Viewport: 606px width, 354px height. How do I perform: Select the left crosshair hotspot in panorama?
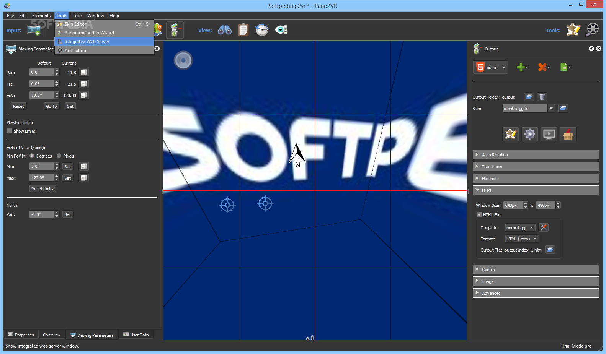(x=227, y=205)
